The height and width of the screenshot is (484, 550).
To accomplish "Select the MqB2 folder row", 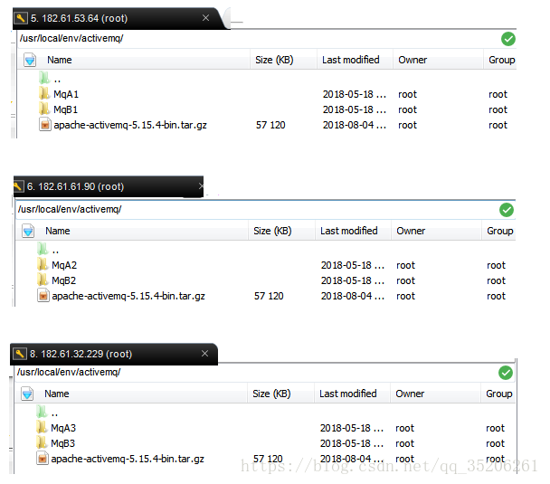I will tap(64, 280).
